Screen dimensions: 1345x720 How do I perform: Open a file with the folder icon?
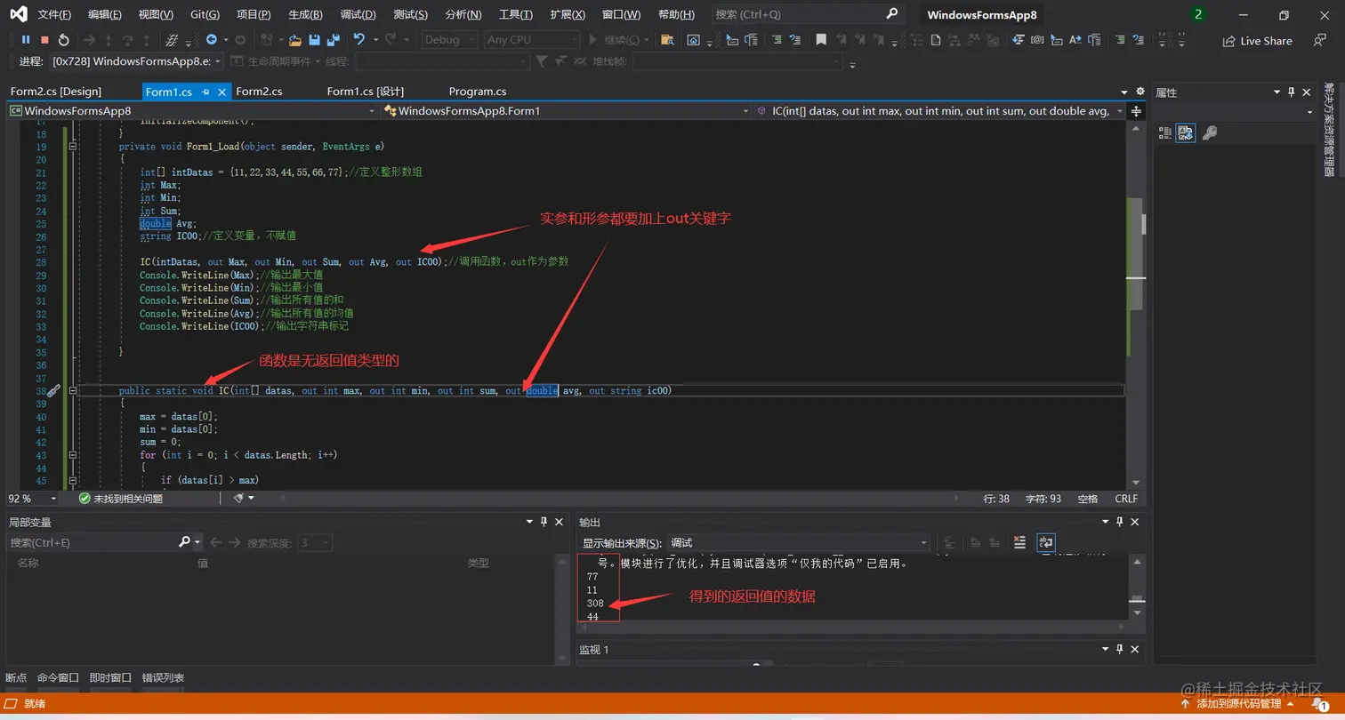point(295,40)
